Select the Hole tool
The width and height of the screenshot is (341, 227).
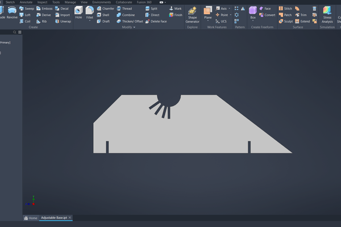78,12
